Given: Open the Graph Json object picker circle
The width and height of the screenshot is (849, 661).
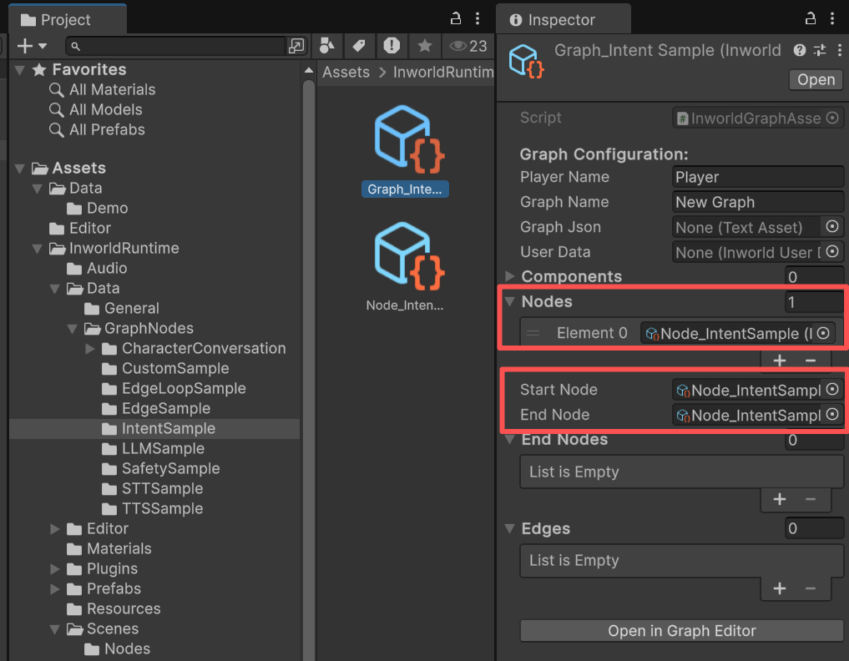Looking at the screenshot, I should click(x=832, y=226).
